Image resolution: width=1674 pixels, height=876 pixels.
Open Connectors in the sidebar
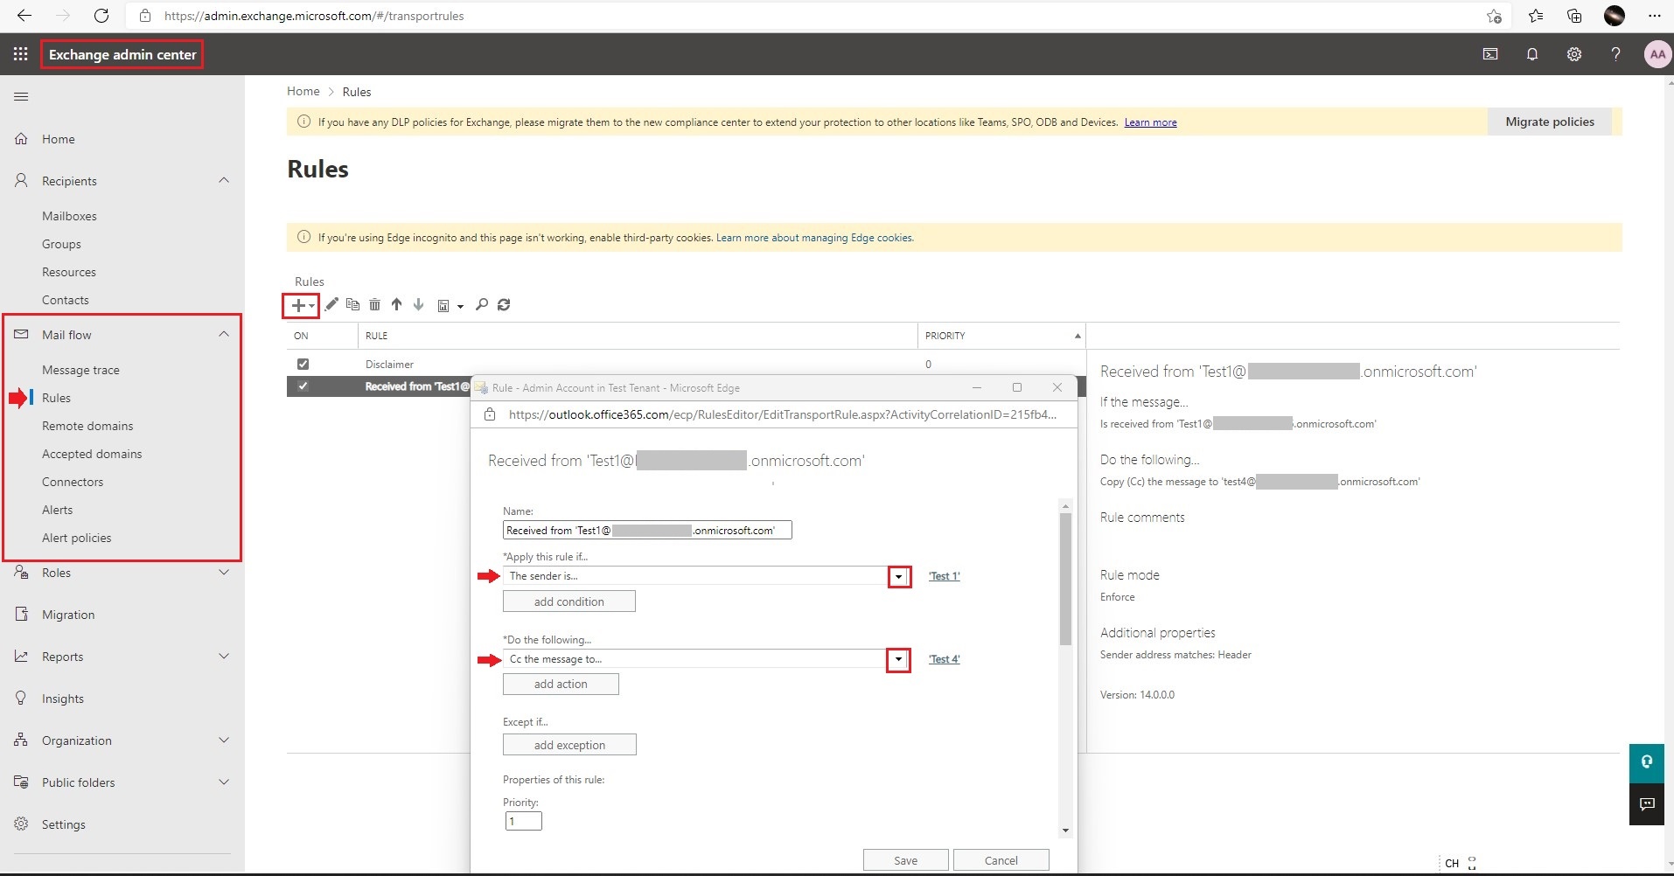coord(73,482)
